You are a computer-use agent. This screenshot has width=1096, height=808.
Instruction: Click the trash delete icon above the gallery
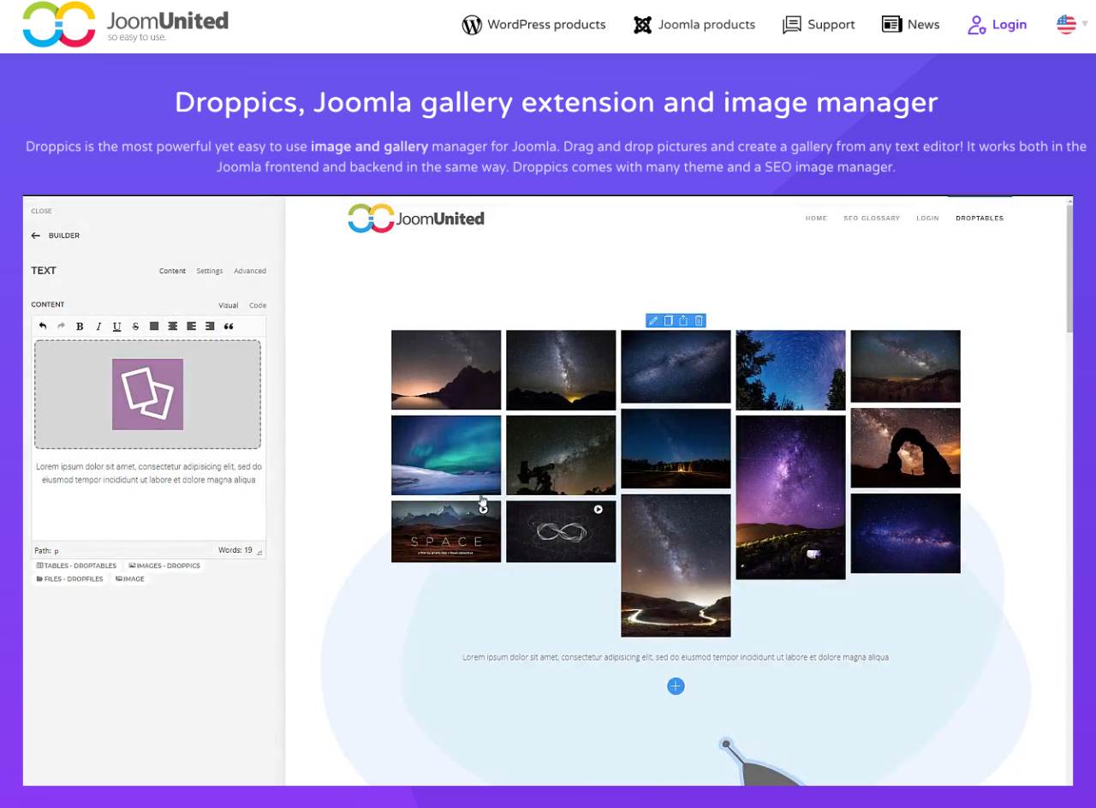pos(699,320)
